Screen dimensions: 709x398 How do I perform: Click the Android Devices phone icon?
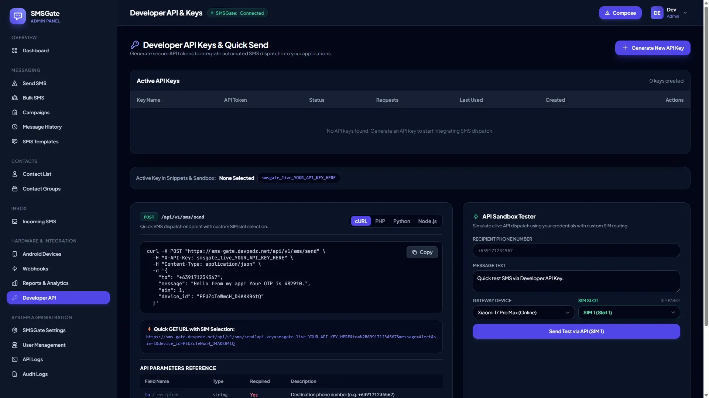tap(15, 254)
